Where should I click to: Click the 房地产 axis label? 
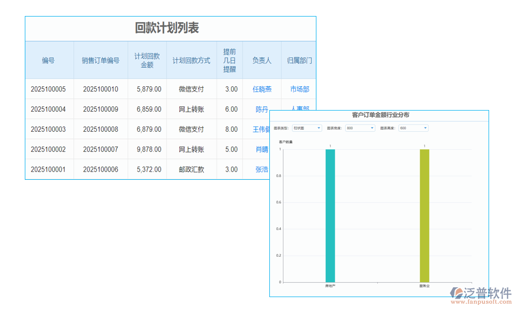click(329, 285)
